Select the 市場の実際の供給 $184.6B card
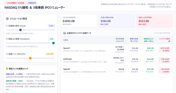Image resolution: width=176 pixels, height=93 pixels. [117, 21]
